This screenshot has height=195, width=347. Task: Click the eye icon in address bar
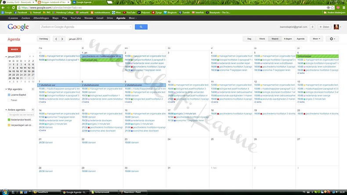click(328, 7)
